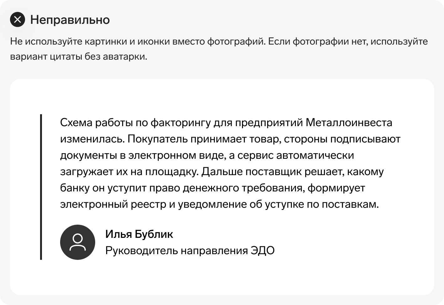Click the word формирует in the quote
The image size is (444, 305).
pos(336,188)
